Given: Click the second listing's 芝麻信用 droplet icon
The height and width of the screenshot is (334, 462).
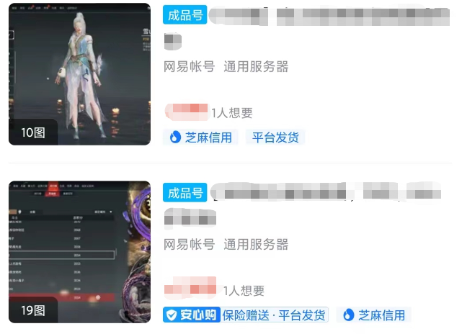Looking at the screenshot, I should pyautogui.click(x=348, y=315).
